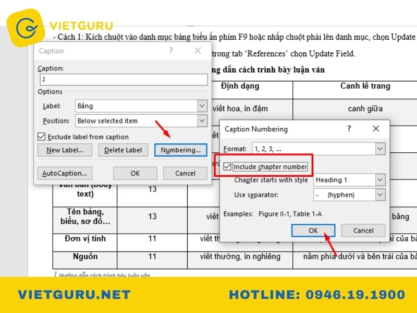417x313 pixels.
Task: Open Caption dialog help question mark
Action: [171, 50]
